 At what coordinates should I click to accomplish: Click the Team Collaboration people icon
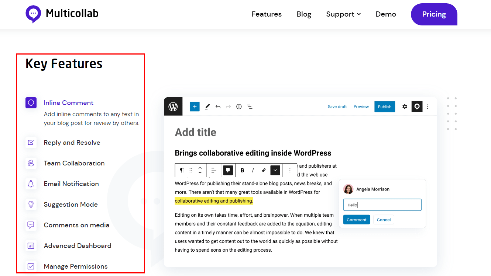31,163
